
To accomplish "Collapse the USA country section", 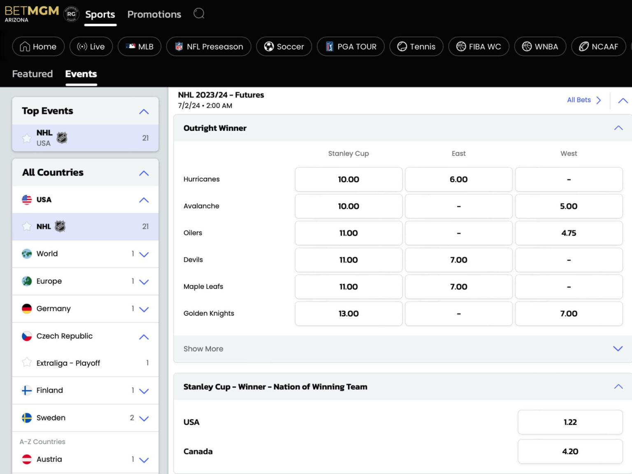I will (x=144, y=200).
